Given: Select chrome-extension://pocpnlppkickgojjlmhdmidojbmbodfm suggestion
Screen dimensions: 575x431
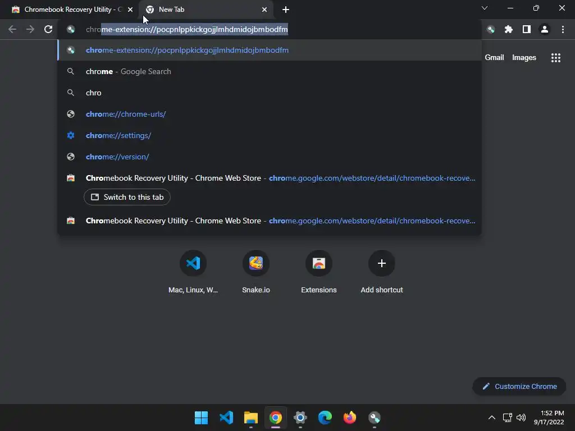Looking at the screenshot, I should (x=270, y=50).
